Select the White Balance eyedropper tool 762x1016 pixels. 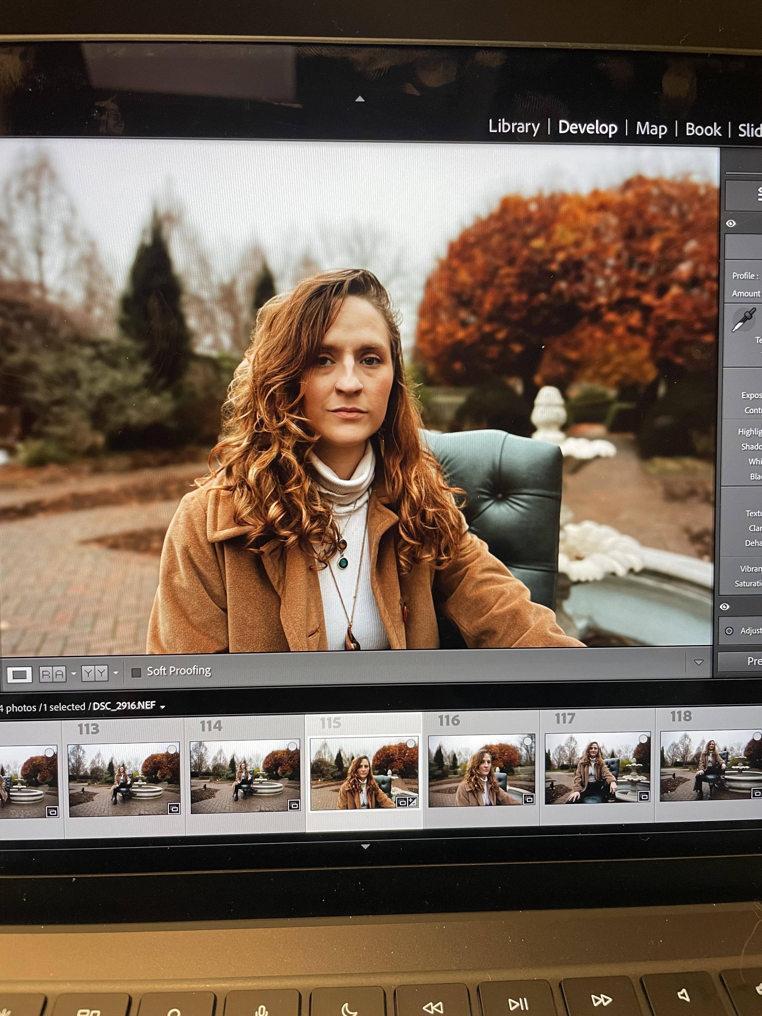click(743, 320)
